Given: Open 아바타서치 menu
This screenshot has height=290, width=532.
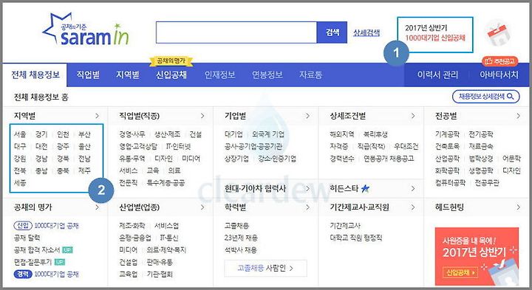Looking at the screenshot, I should (499, 75).
